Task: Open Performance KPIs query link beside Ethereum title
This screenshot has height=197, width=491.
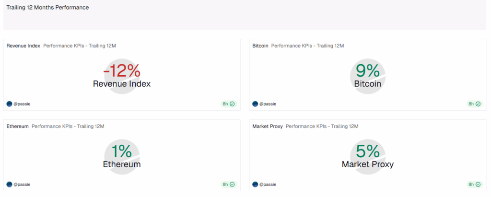Action: [68, 127]
